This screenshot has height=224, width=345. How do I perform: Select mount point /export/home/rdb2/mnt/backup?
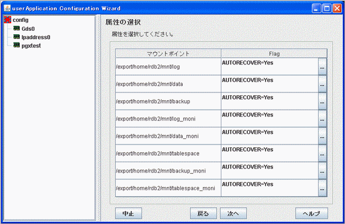pos(169,101)
